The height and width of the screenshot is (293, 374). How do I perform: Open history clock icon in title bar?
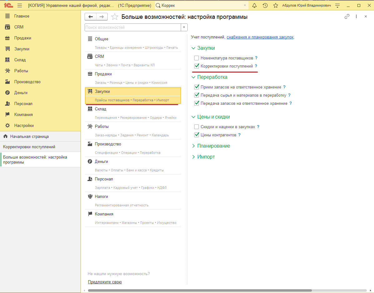pyautogui.click(x=265, y=5)
